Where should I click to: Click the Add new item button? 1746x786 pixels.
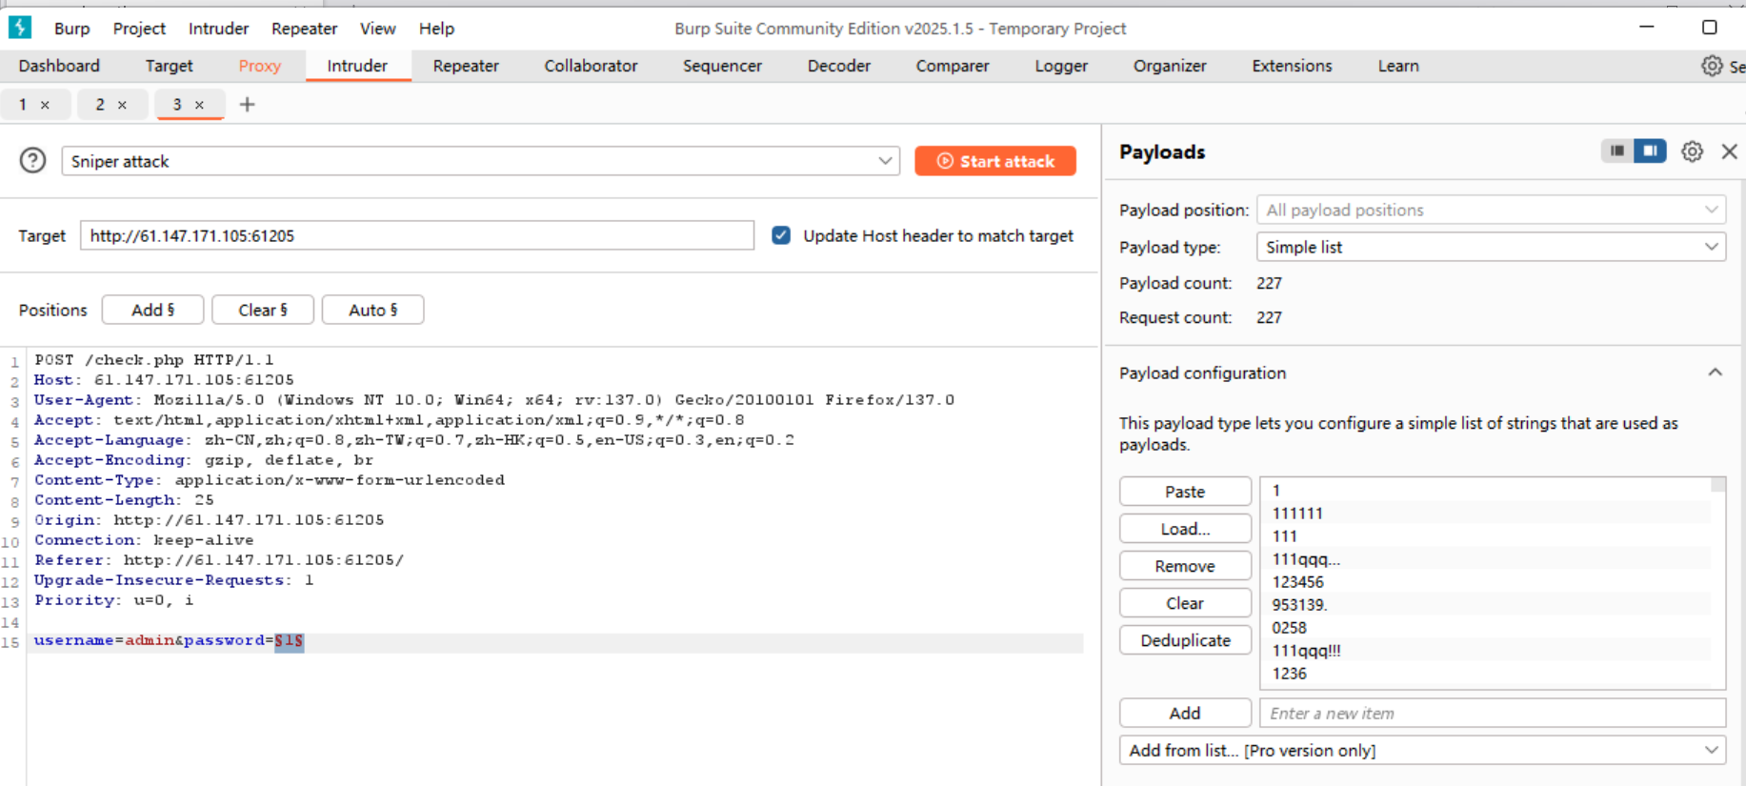click(x=1185, y=713)
